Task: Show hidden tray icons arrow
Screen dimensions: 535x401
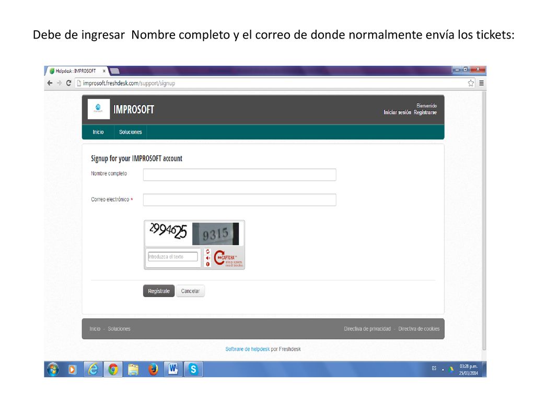Action: coord(443,370)
